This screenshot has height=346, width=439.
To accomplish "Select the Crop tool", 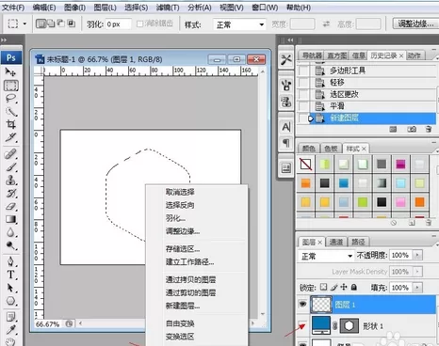I will point(10,124).
